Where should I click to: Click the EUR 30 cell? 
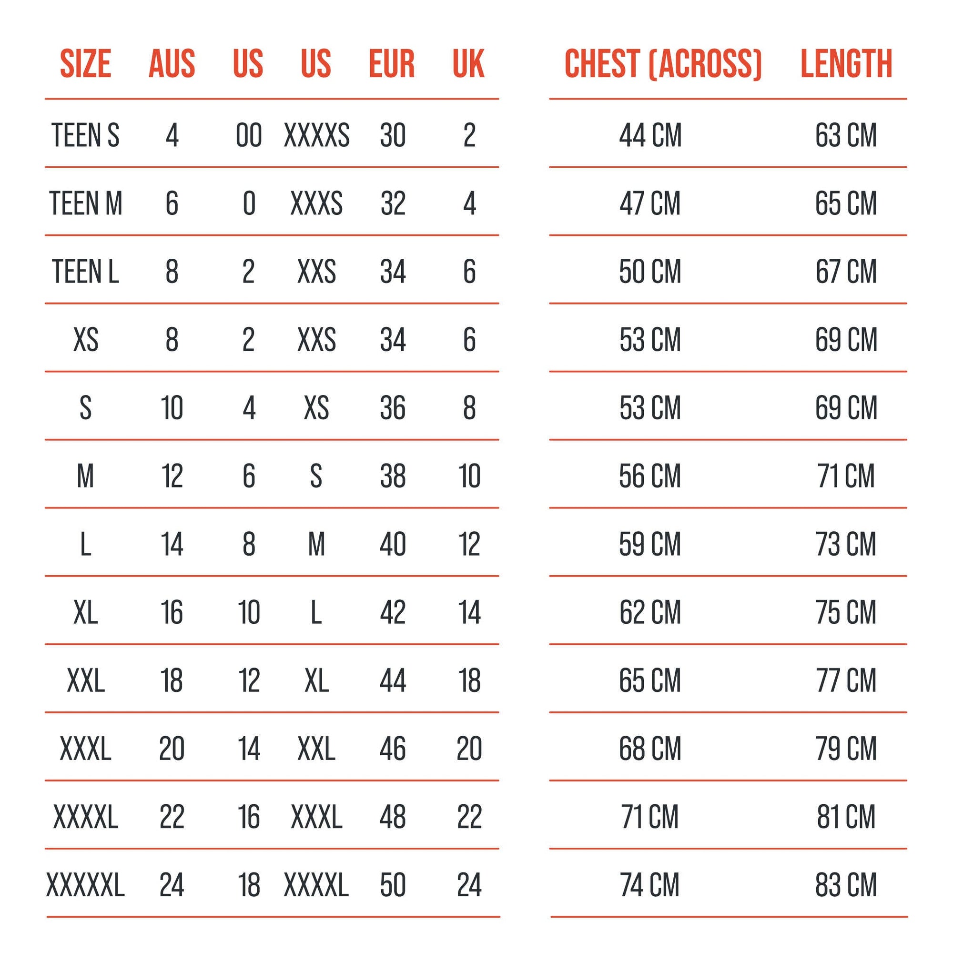click(393, 135)
